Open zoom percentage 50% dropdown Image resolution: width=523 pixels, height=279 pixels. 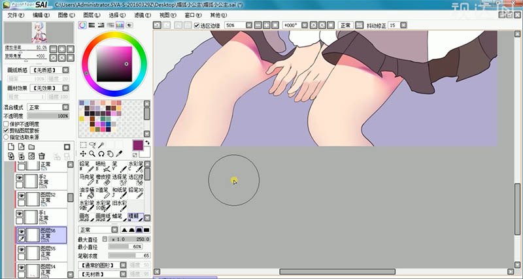[x=249, y=25]
